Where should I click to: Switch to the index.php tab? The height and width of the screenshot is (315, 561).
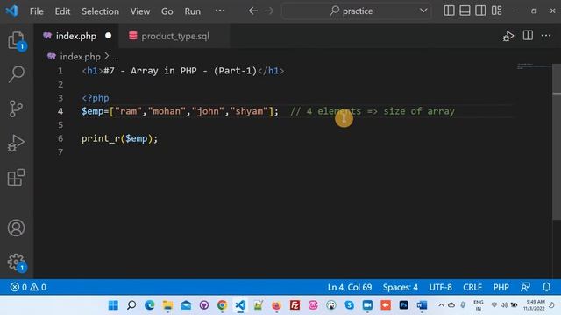[76, 36]
